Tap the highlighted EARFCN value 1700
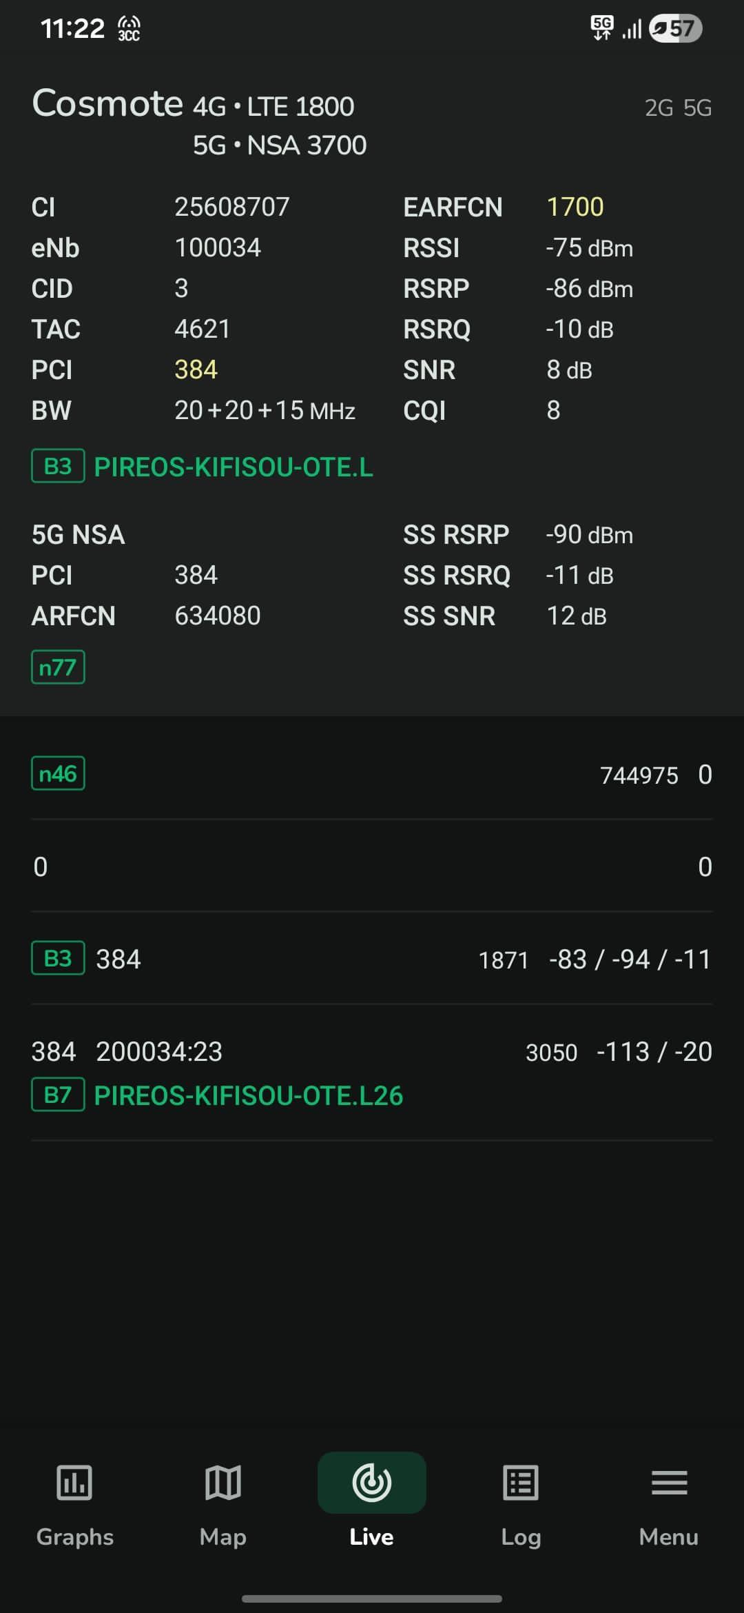Image resolution: width=744 pixels, height=1613 pixels. [x=575, y=207]
